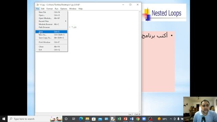This screenshot has height=122, width=217.
Task: Choose Save Copy As... entry
Action: pyautogui.click(x=51, y=38)
